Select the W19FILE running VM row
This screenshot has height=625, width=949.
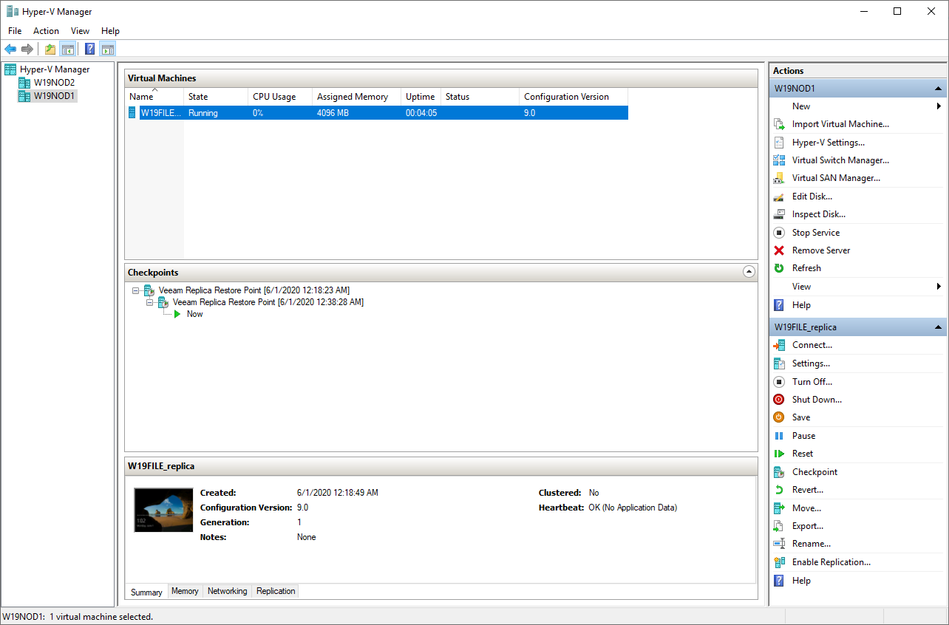pyautogui.click(x=377, y=113)
